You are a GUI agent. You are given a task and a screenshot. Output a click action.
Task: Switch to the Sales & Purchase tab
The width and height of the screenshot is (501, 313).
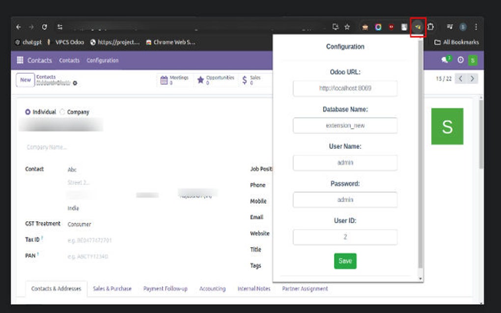click(112, 288)
